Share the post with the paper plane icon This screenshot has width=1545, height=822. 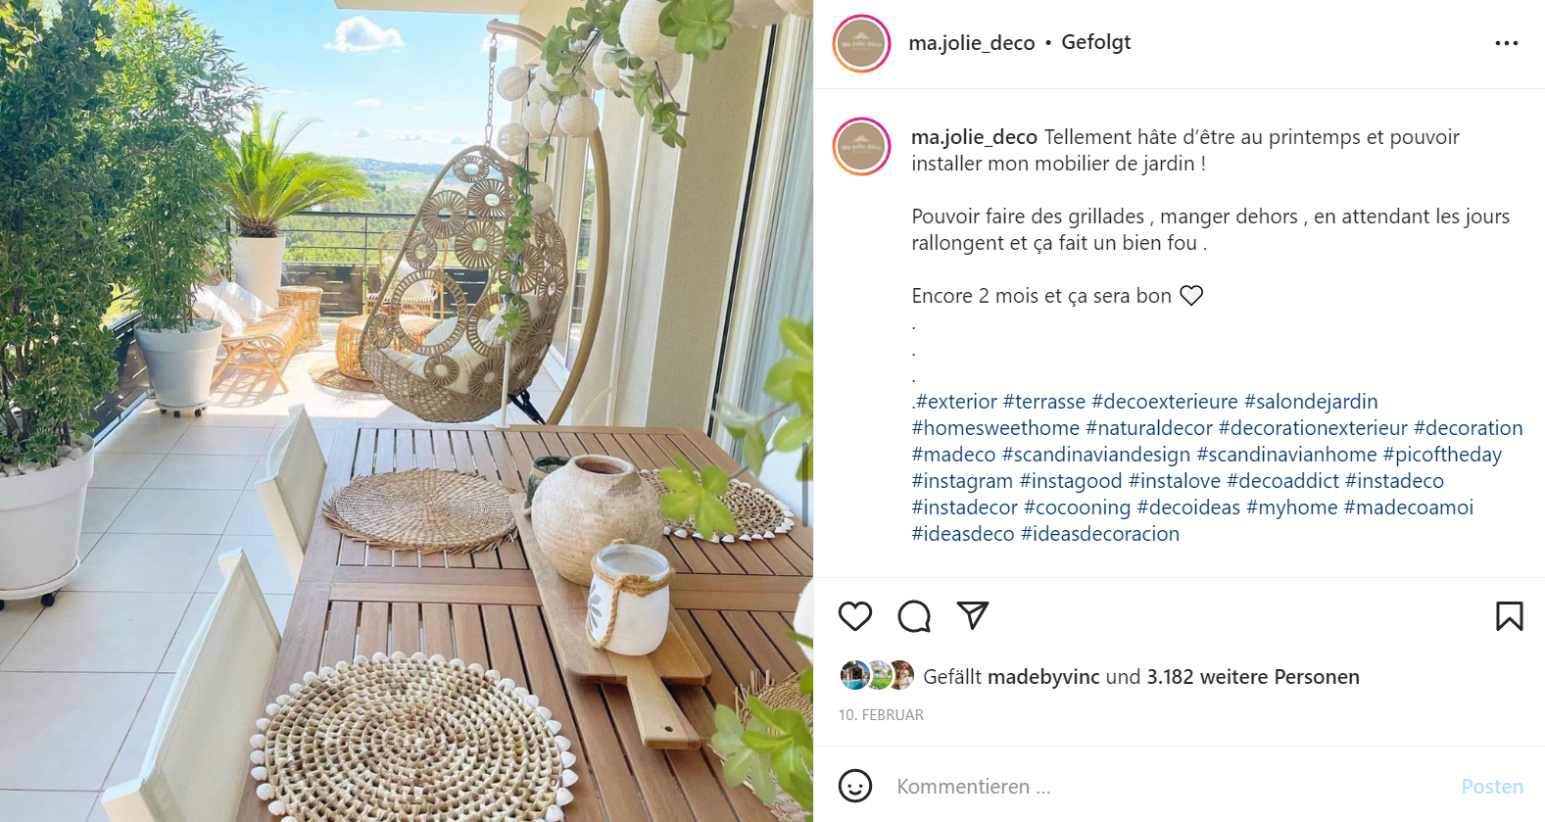[x=973, y=615]
